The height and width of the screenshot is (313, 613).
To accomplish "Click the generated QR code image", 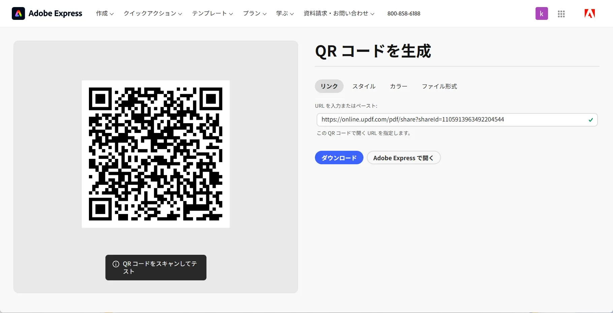I will pos(156,154).
